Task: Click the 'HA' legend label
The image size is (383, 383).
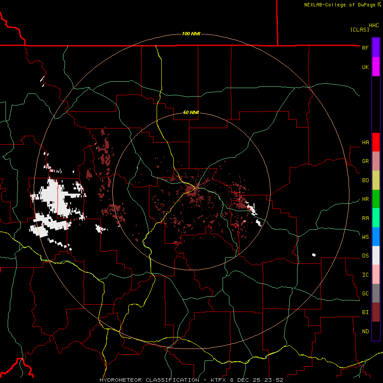Action: [365, 142]
